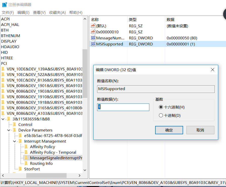Click the 取消 button in the dialog

[x=200, y=130]
